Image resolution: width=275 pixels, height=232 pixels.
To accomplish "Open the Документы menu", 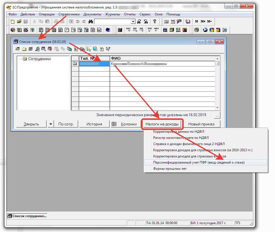I will tap(92, 14).
